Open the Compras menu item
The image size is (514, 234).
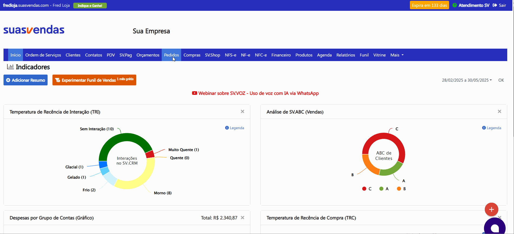[192, 55]
